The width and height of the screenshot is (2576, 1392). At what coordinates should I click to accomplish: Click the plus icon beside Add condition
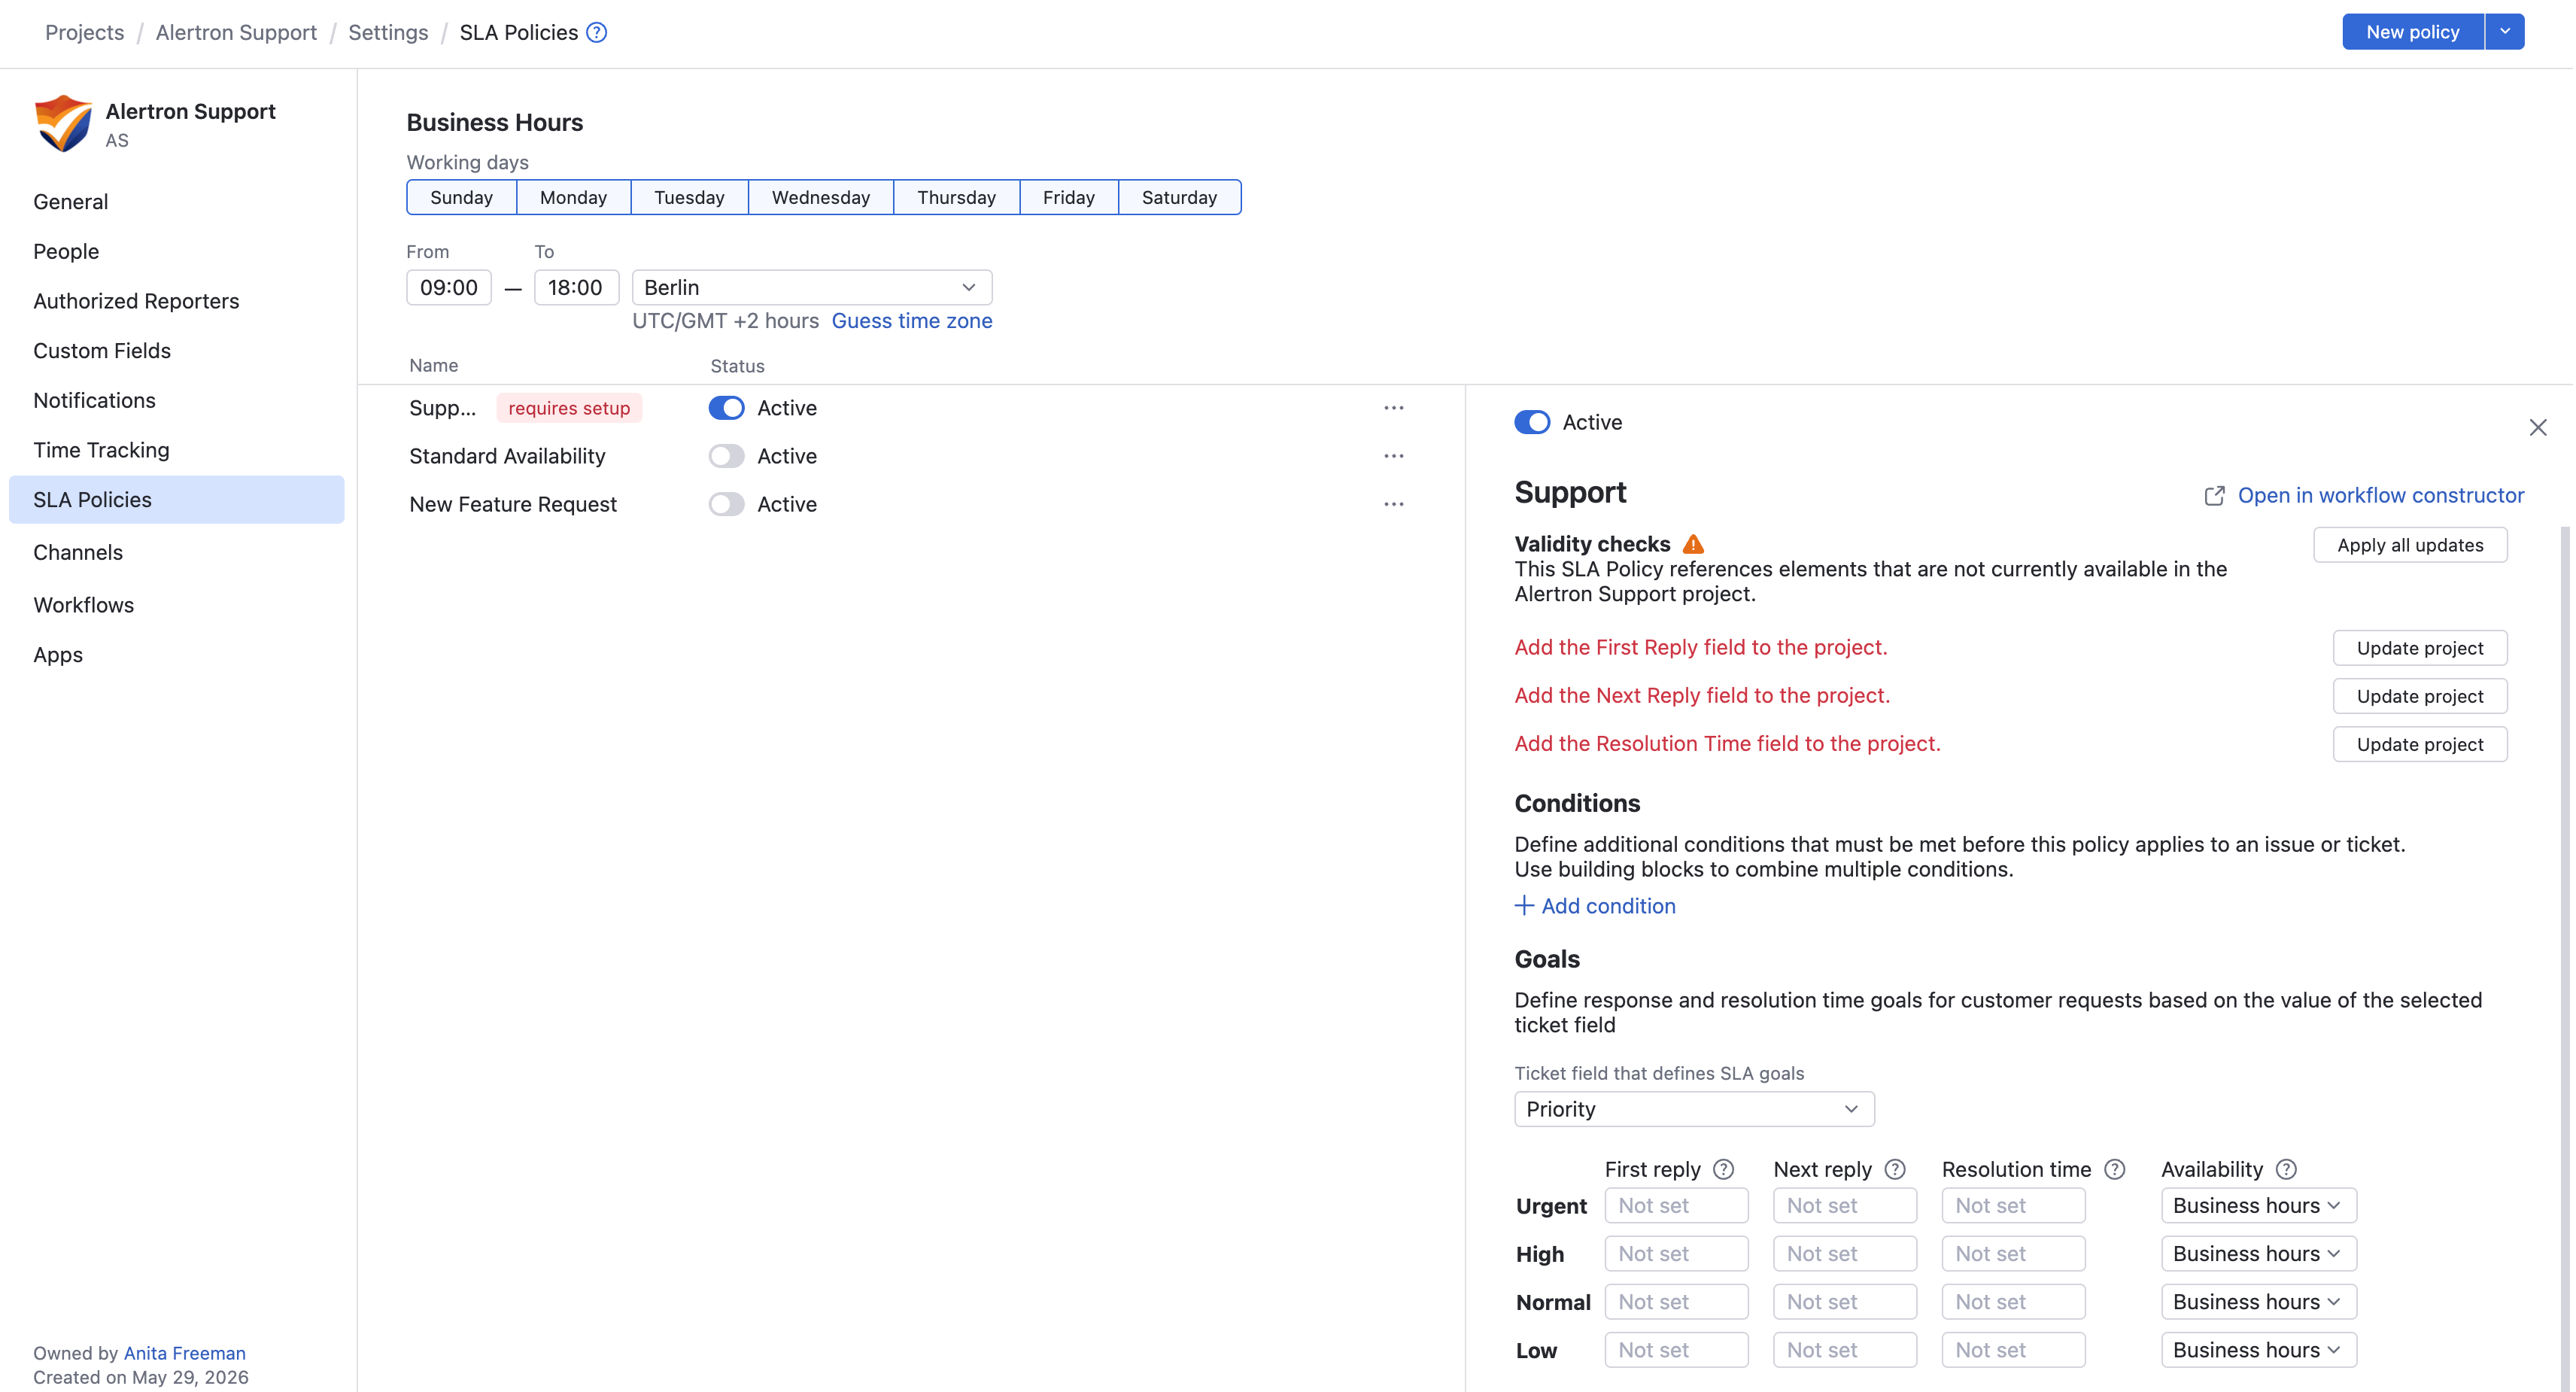tap(1524, 905)
